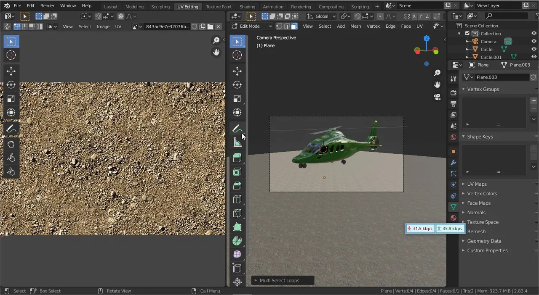Viewport: 539px width, 295px height.
Task: Click the Plane.003 mesh name field
Action: pyautogui.click(x=502, y=77)
